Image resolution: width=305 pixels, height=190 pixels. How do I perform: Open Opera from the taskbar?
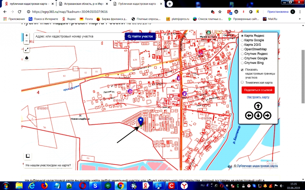(82, 186)
